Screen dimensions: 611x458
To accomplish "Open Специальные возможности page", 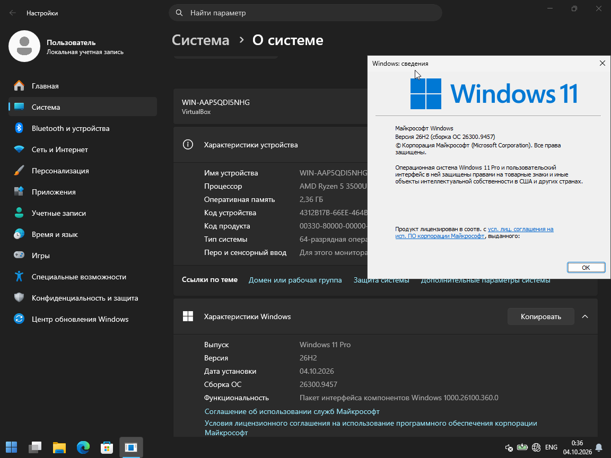I will pyautogui.click(x=83, y=277).
